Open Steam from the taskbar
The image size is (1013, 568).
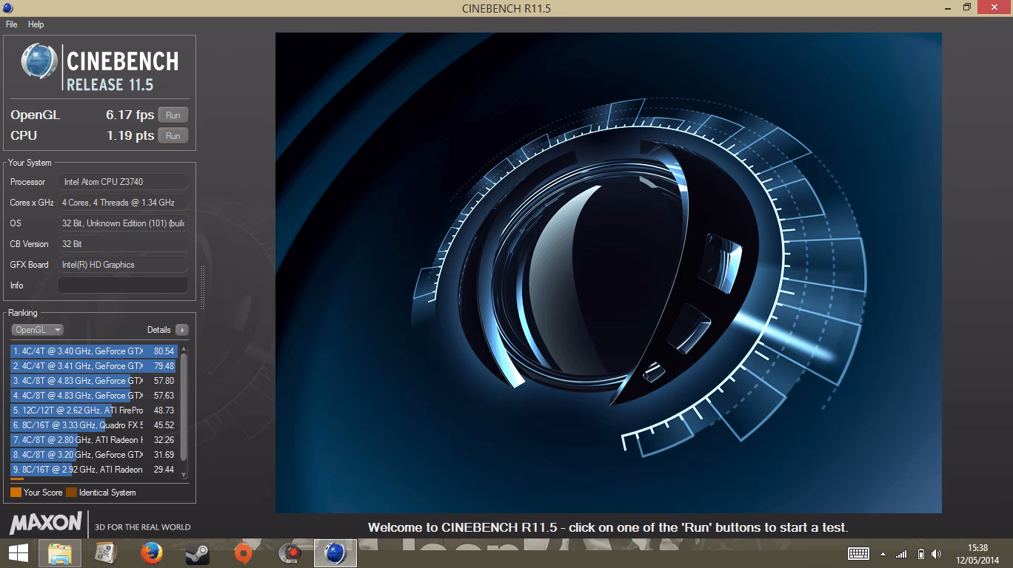[x=197, y=552]
